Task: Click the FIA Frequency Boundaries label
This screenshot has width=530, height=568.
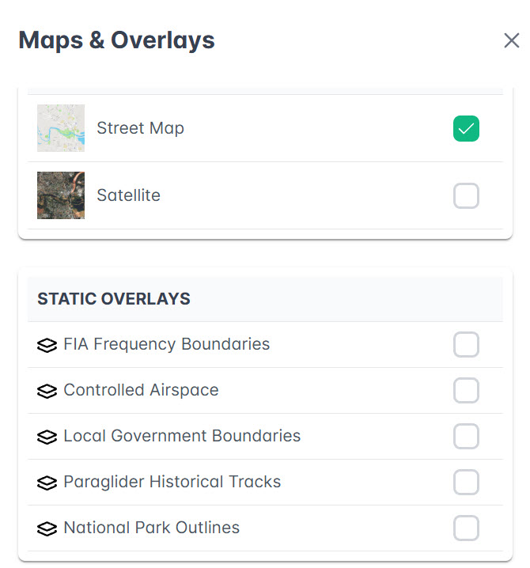Action: (167, 344)
